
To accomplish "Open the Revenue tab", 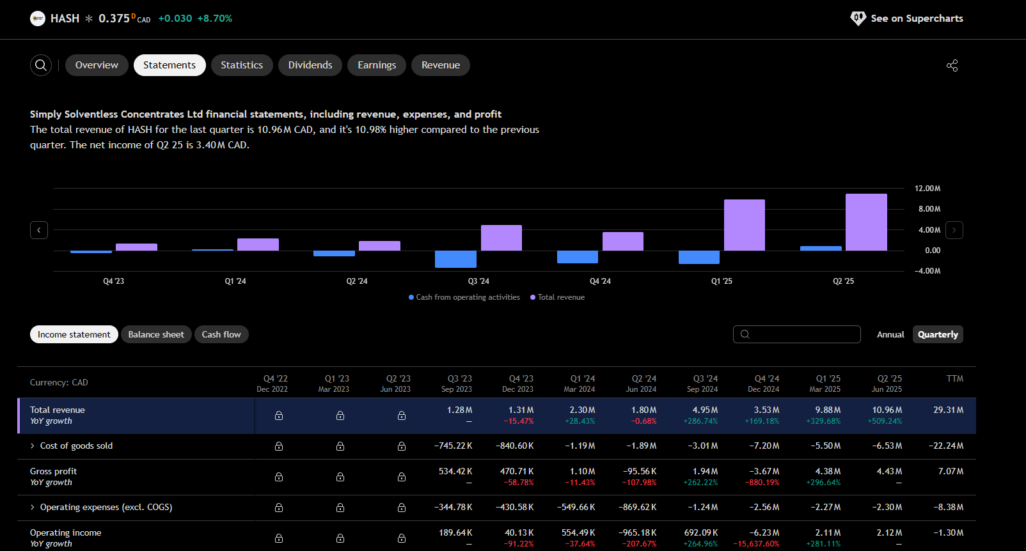I will tap(441, 65).
